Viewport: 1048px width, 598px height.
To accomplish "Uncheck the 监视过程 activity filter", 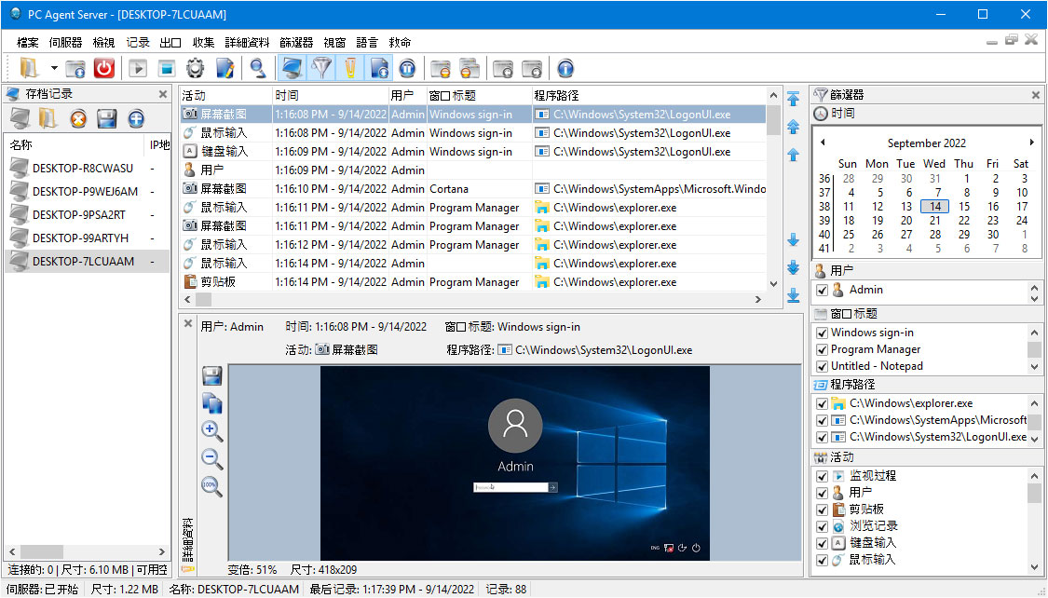I will [822, 476].
